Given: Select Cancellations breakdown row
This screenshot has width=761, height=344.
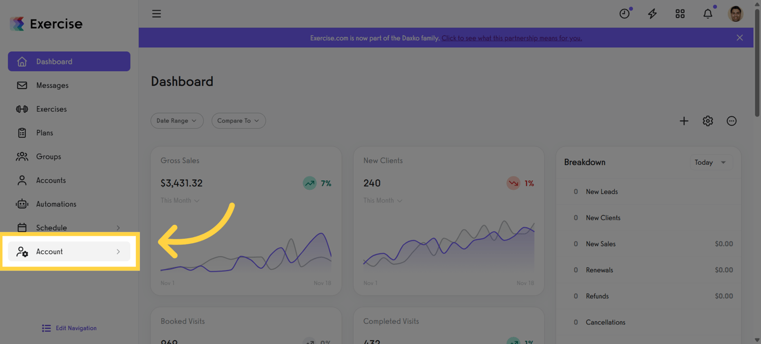Looking at the screenshot, I should tap(648, 322).
